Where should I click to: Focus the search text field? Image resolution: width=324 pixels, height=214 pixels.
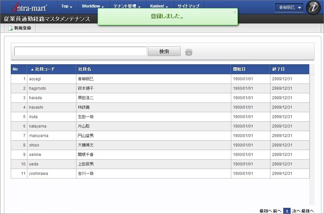click(81, 51)
